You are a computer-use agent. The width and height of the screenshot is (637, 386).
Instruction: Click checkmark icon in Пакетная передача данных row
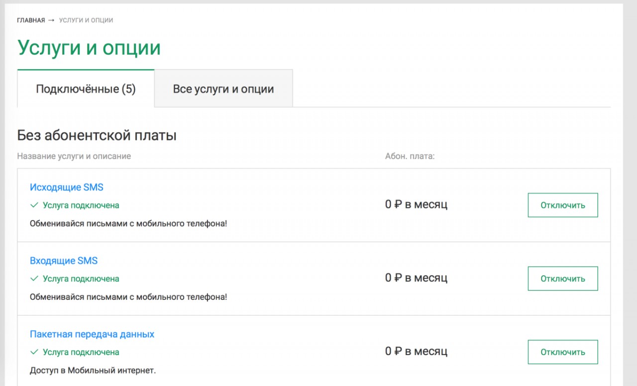tap(34, 352)
